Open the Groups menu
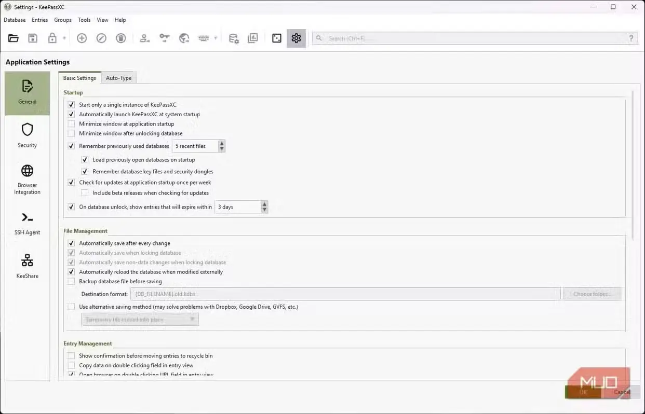The image size is (645, 414). [x=63, y=20]
